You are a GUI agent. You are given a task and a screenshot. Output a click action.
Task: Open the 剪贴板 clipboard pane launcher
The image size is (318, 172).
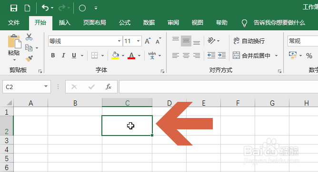click(x=40, y=71)
